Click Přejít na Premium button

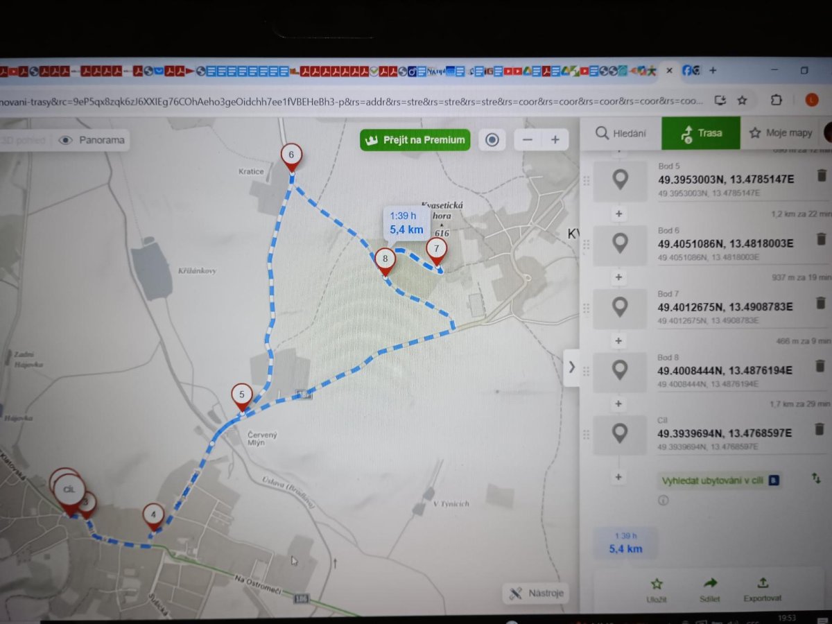415,139
